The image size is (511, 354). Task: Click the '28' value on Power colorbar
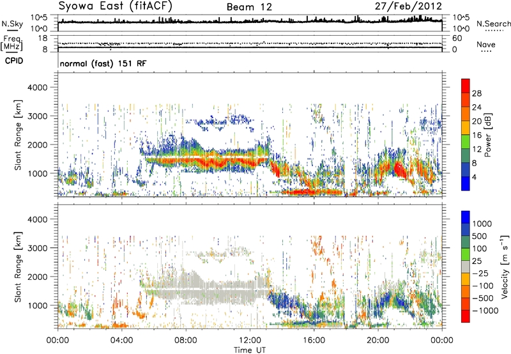coord(477,93)
